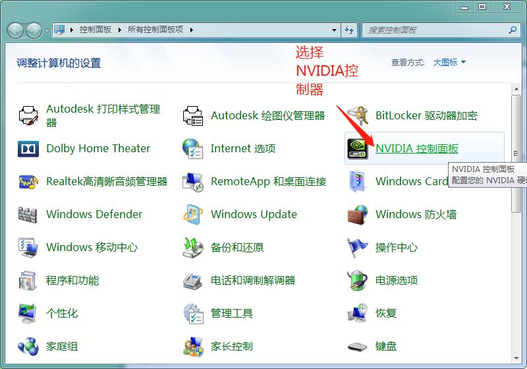Open the 家长控制 icon
The height and width of the screenshot is (369, 527).
point(193,346)
